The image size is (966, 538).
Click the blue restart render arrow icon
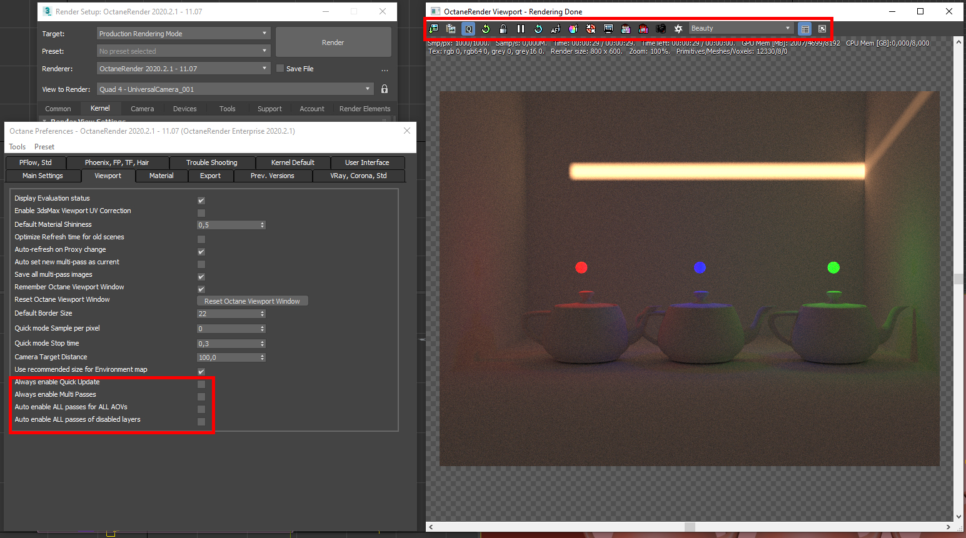click(x=538, y=29)
